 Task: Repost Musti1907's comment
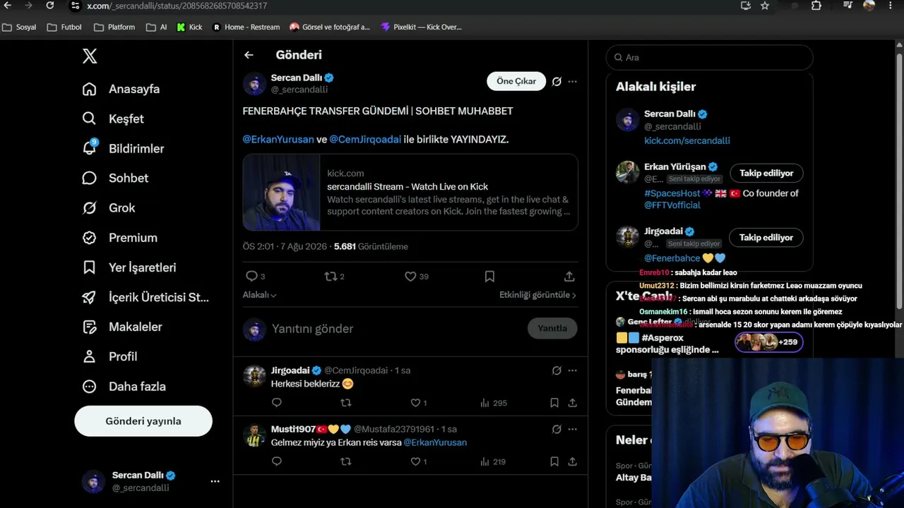(345, 461)
